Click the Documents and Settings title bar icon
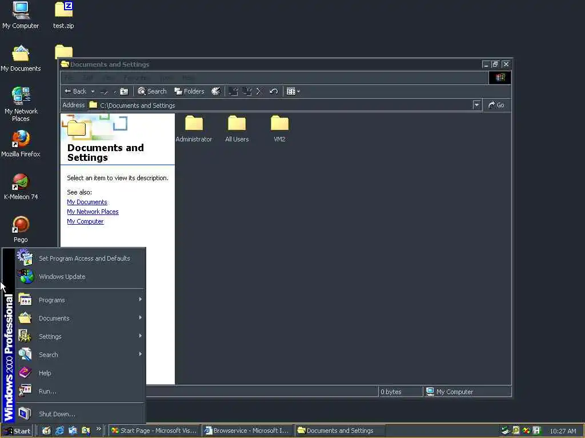The width and height of the screenshot is (585, 438). [65, 64]
